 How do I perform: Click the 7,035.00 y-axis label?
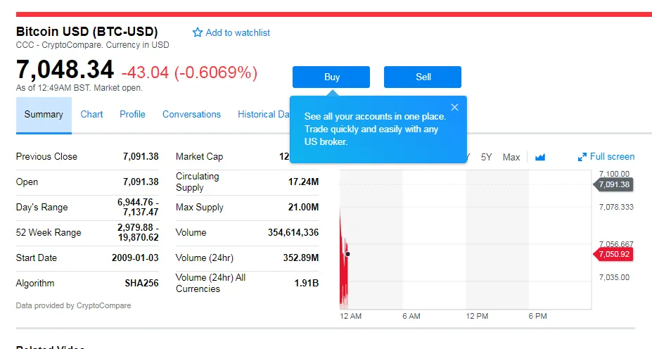[614, 277]
